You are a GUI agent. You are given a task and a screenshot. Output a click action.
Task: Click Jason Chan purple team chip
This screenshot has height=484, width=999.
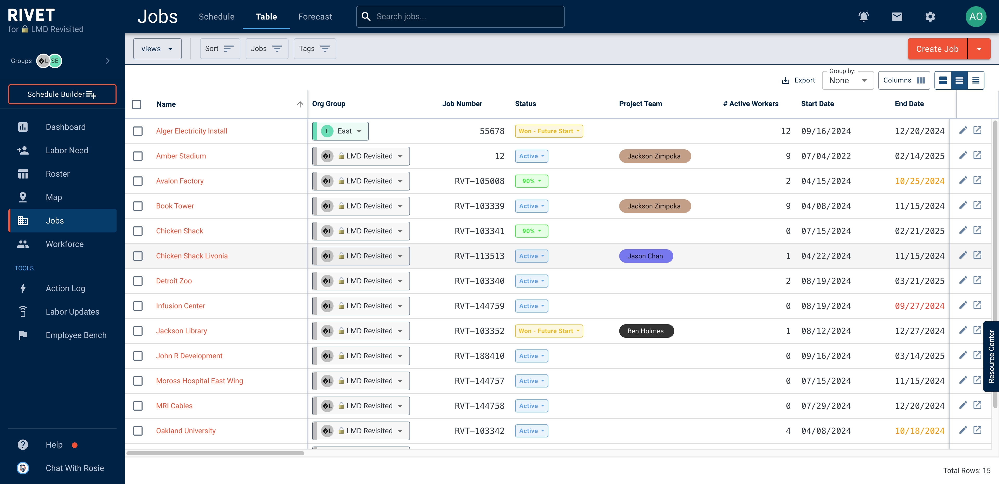click(x=646, y=256)
